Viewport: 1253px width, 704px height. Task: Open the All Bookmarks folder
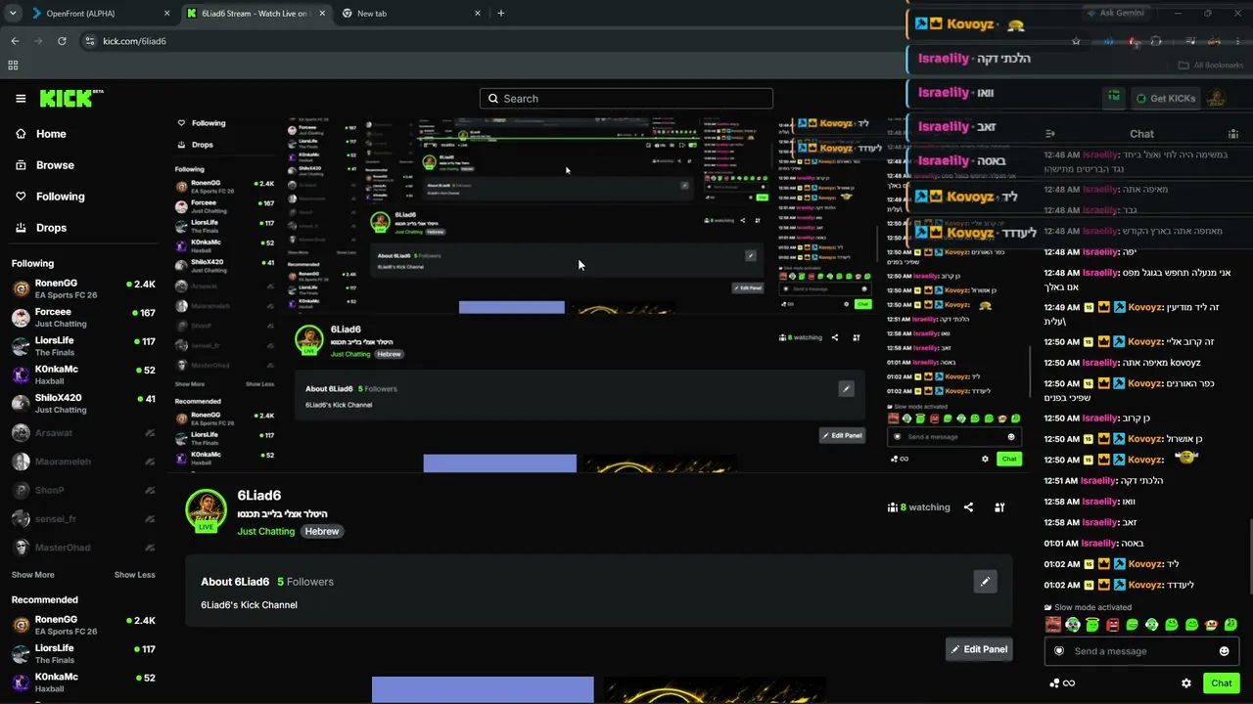1211,66
